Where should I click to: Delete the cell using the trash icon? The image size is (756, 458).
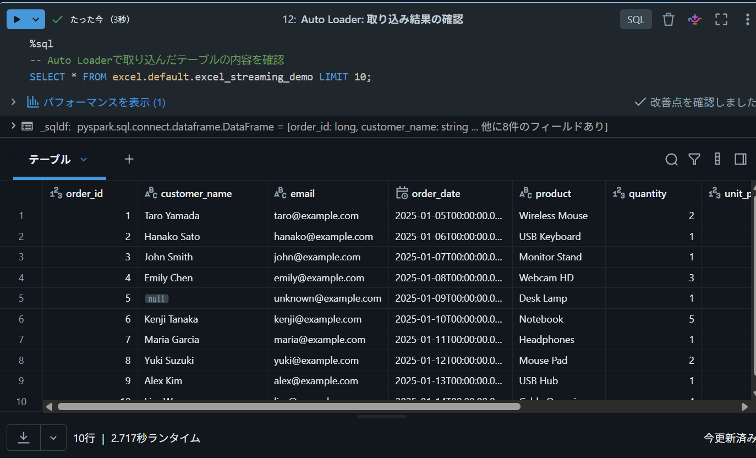(x=668, y=20)
